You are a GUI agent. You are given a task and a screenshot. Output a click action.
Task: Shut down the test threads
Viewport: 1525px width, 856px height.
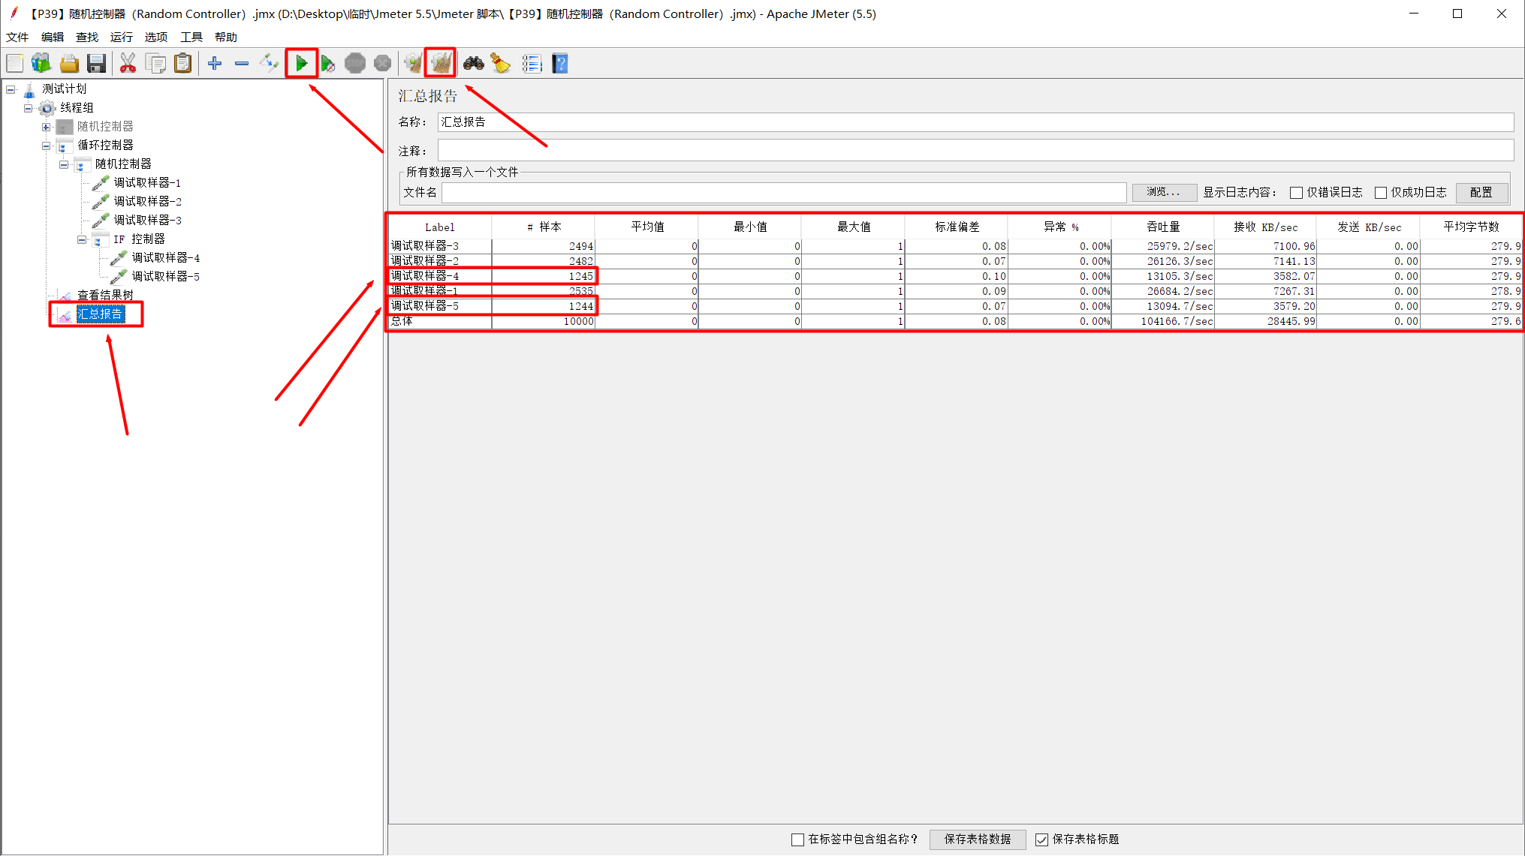point(382,64)
